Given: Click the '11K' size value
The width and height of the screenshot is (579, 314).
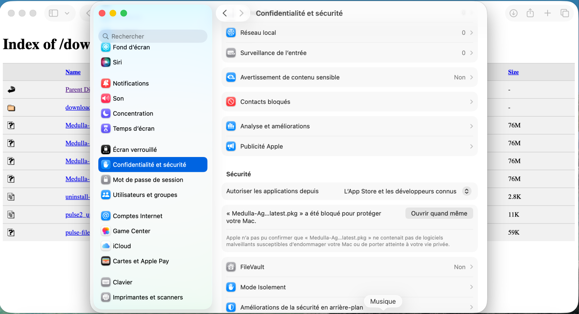Looking at the screenshot, I should click(514, 214).
